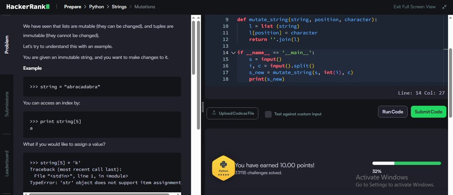Click the 'TypeError' traceback line
This screenshot has width=453, height=195.
pos(105,183)
